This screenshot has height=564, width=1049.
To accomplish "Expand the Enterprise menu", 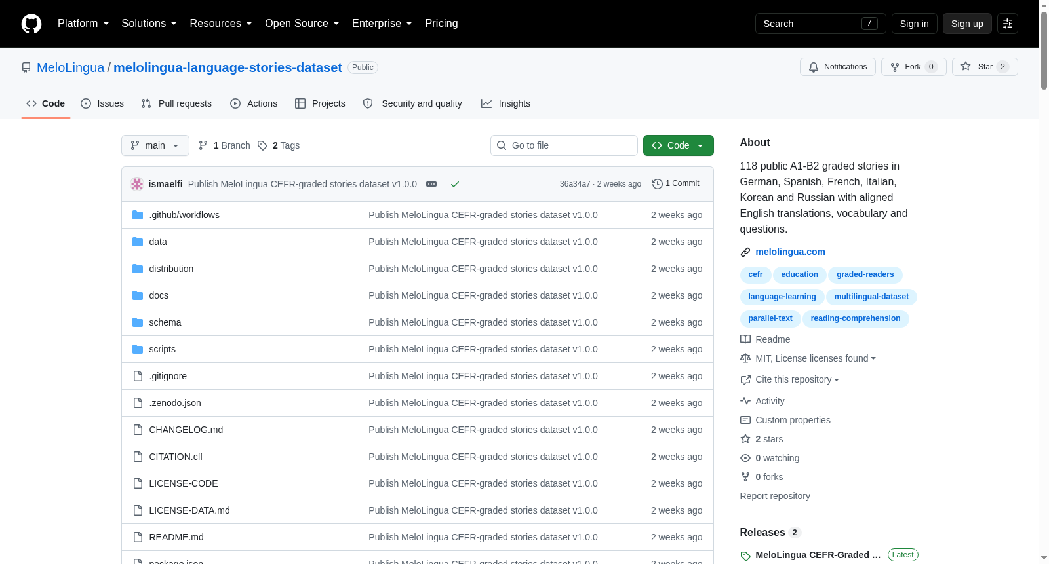I will 382,24.
